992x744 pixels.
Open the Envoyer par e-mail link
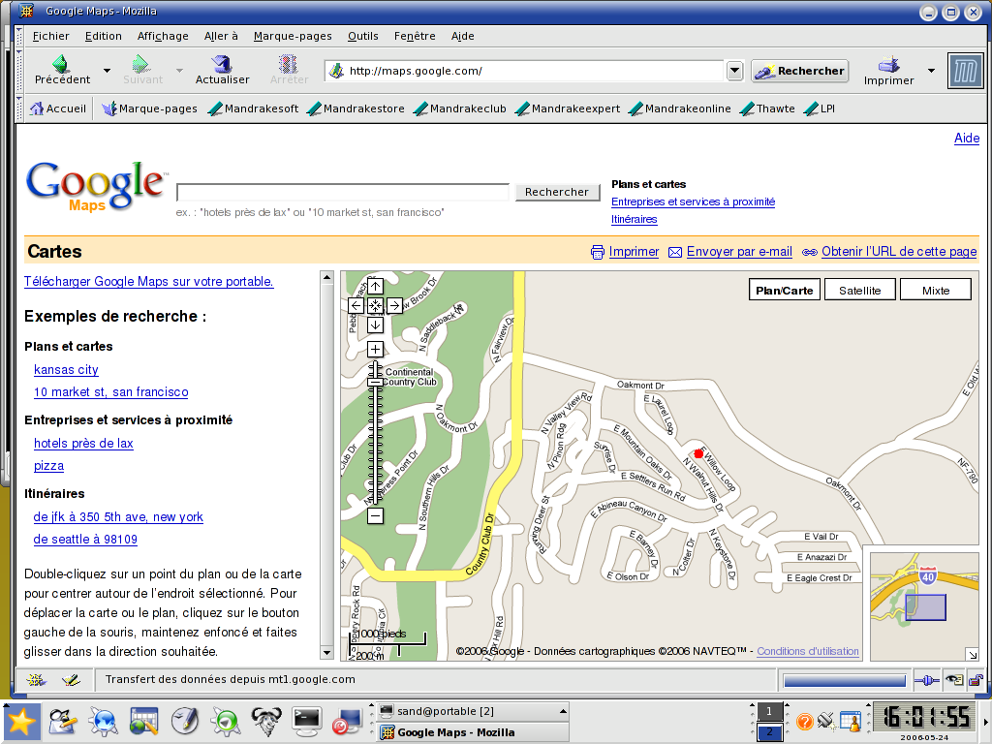[x=739, y=252]
